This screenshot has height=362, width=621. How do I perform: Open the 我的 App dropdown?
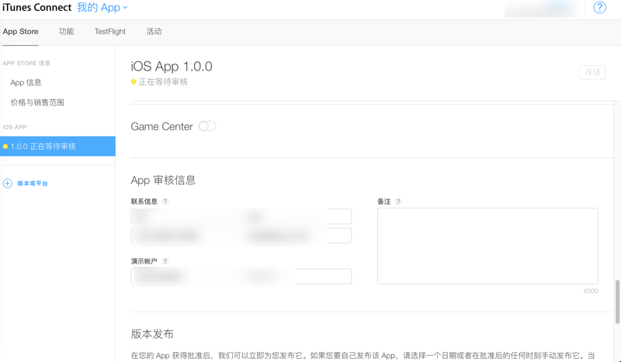pyautogui.click(x=102, y=8)
